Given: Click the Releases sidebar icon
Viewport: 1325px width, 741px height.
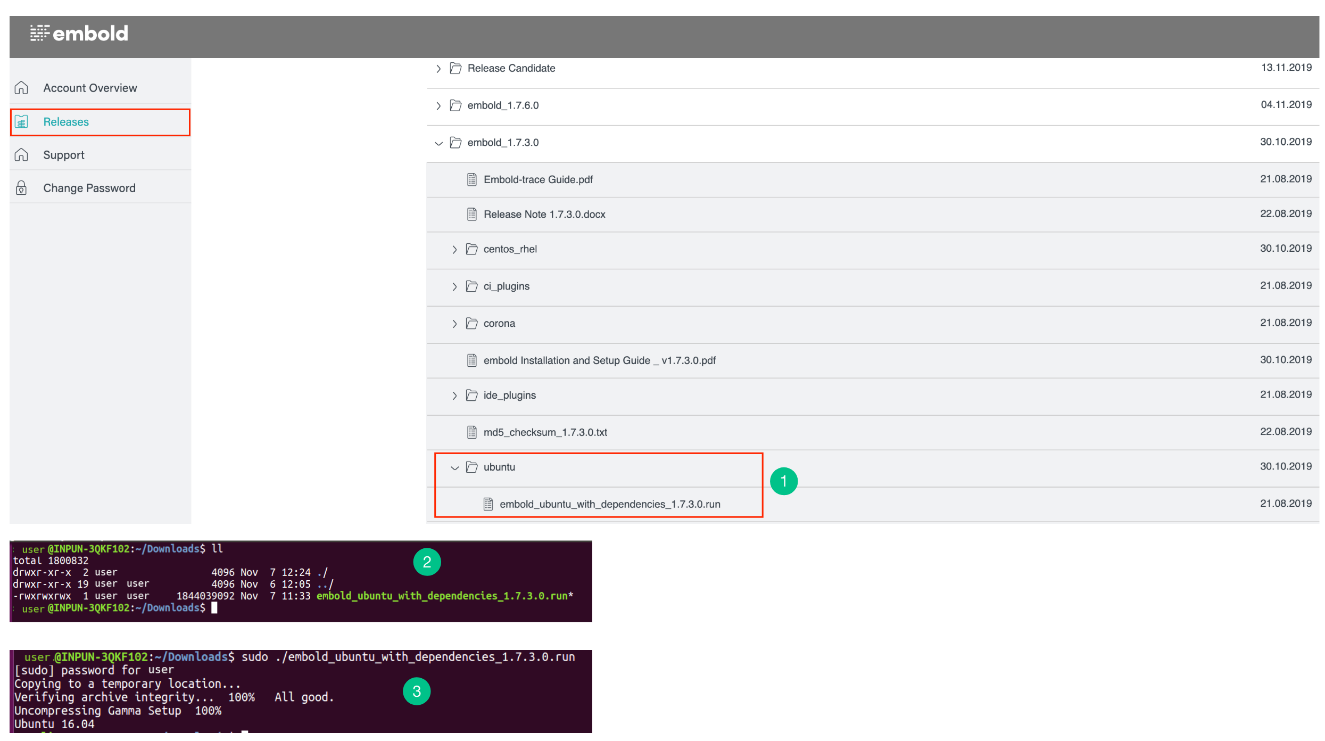Looking at the screenshot, I should pyautogui.click(x=21, y=122).
